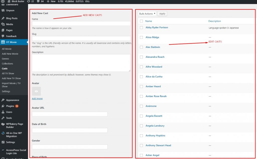Sort by the Description column header

[215, 21]
